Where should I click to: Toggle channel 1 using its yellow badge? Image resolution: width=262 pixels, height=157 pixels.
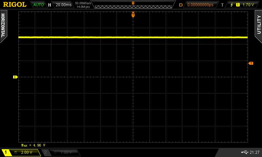[x=6, y=152]
